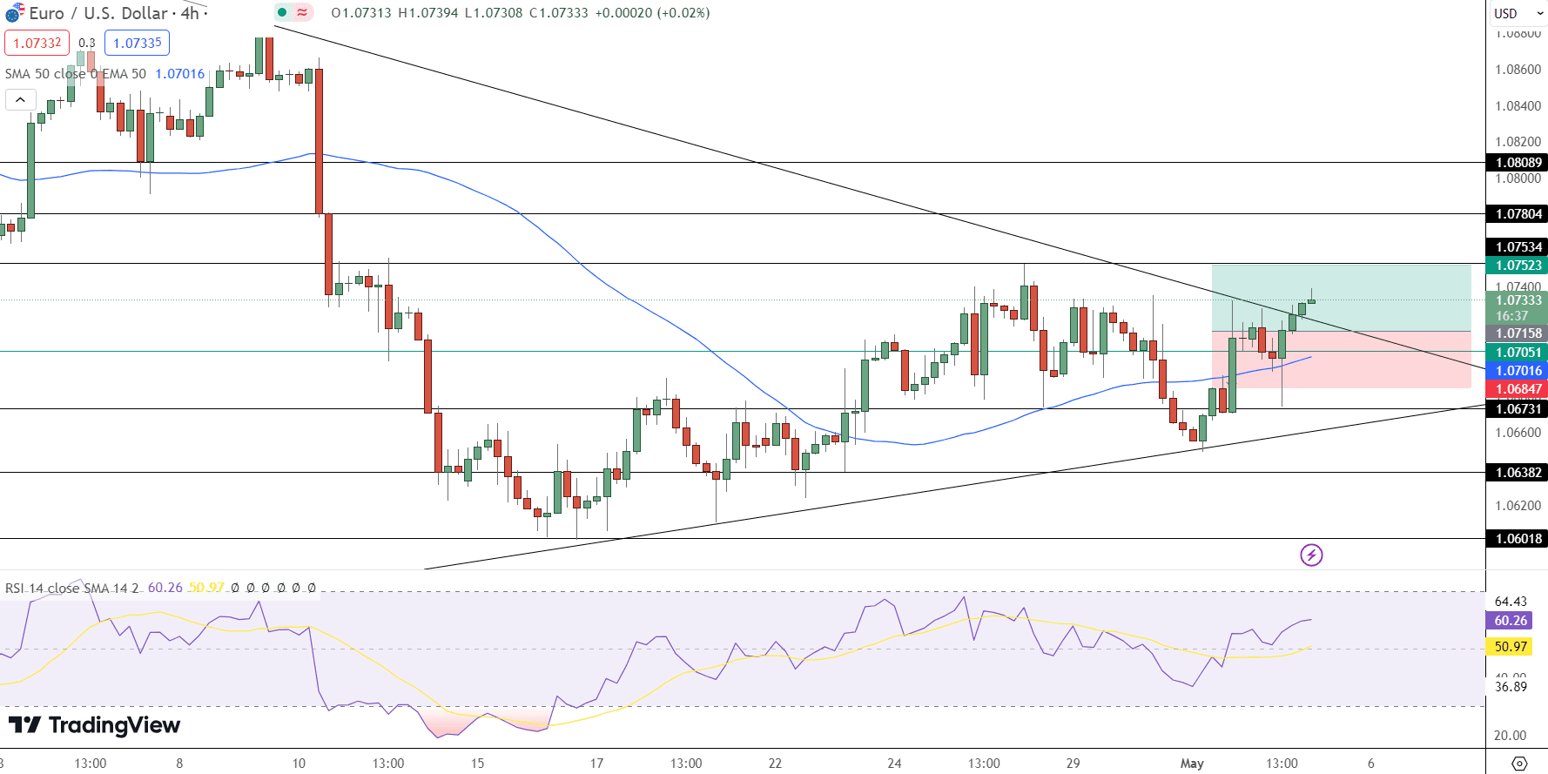This screenshot has height=774, width=1548.
Task: Click the 15 date label on time axis
Action: [x=477, y=764]
